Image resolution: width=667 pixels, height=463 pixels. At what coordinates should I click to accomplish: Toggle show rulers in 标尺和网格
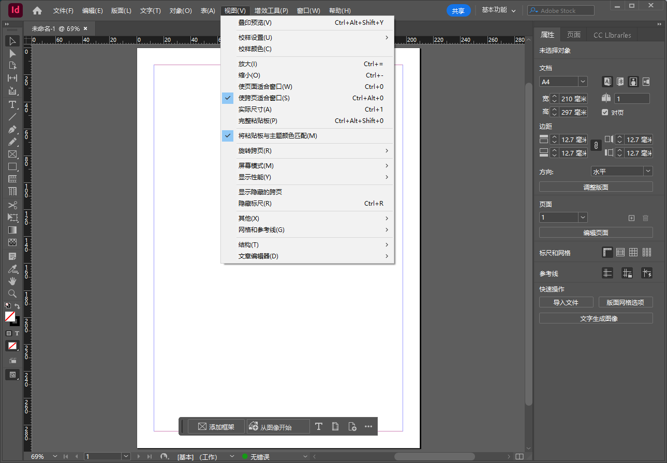607,252
